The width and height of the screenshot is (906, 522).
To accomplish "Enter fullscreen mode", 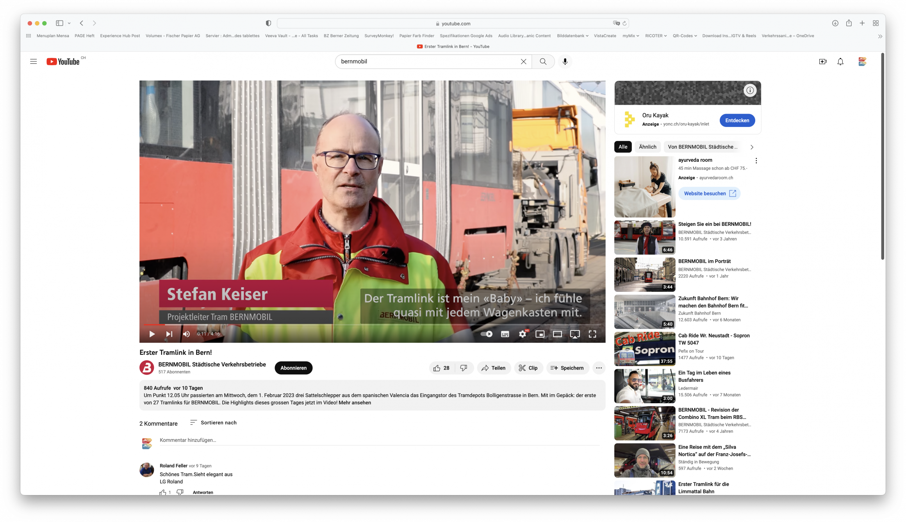I will click(592, 334).
